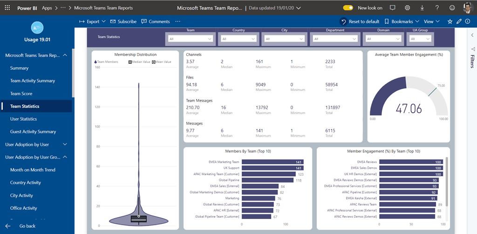477x234 pixels.
Task: Click Reset to default
Action: [360, 21]
